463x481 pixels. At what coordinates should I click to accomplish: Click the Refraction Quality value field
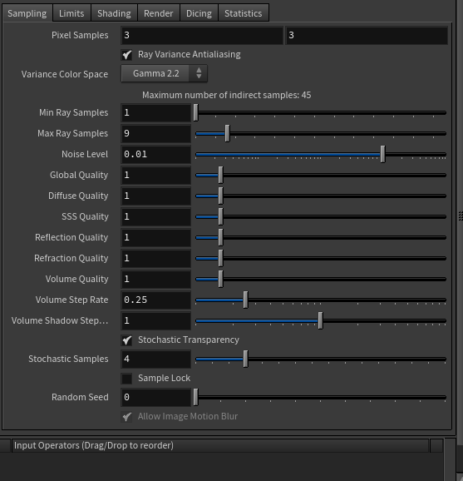pyautogui.click(x=156, y=258)
